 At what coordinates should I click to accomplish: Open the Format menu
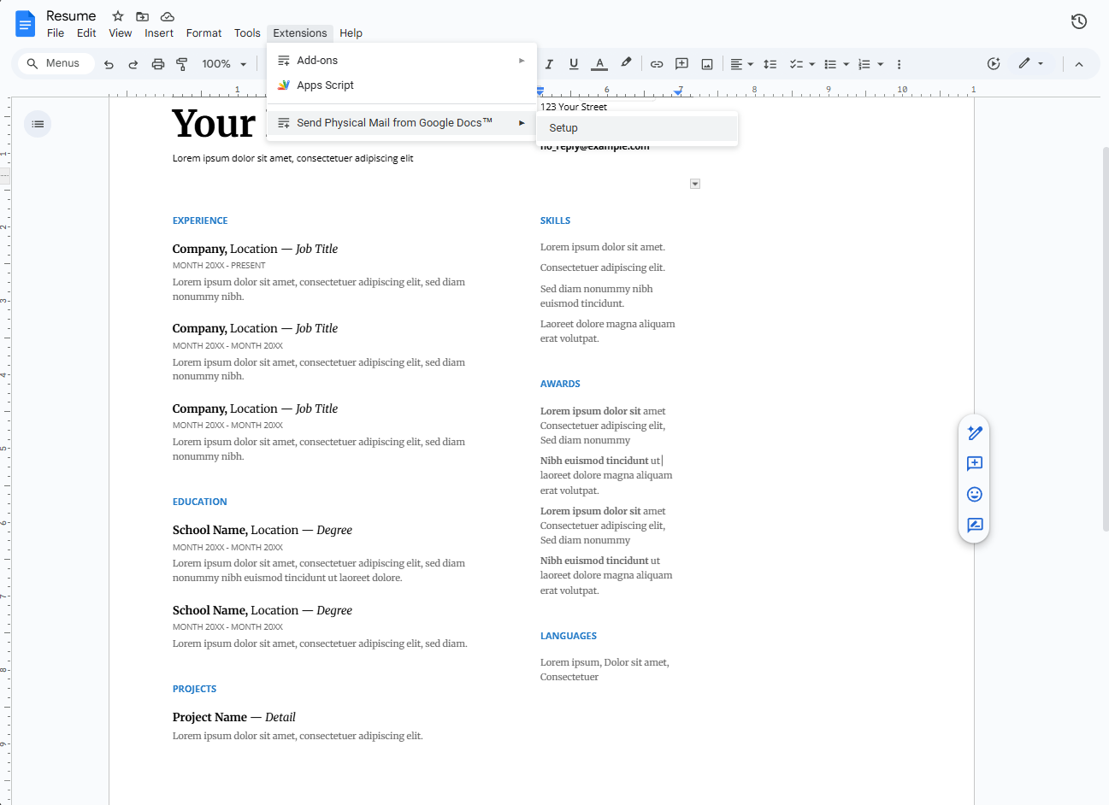(204, 33)
